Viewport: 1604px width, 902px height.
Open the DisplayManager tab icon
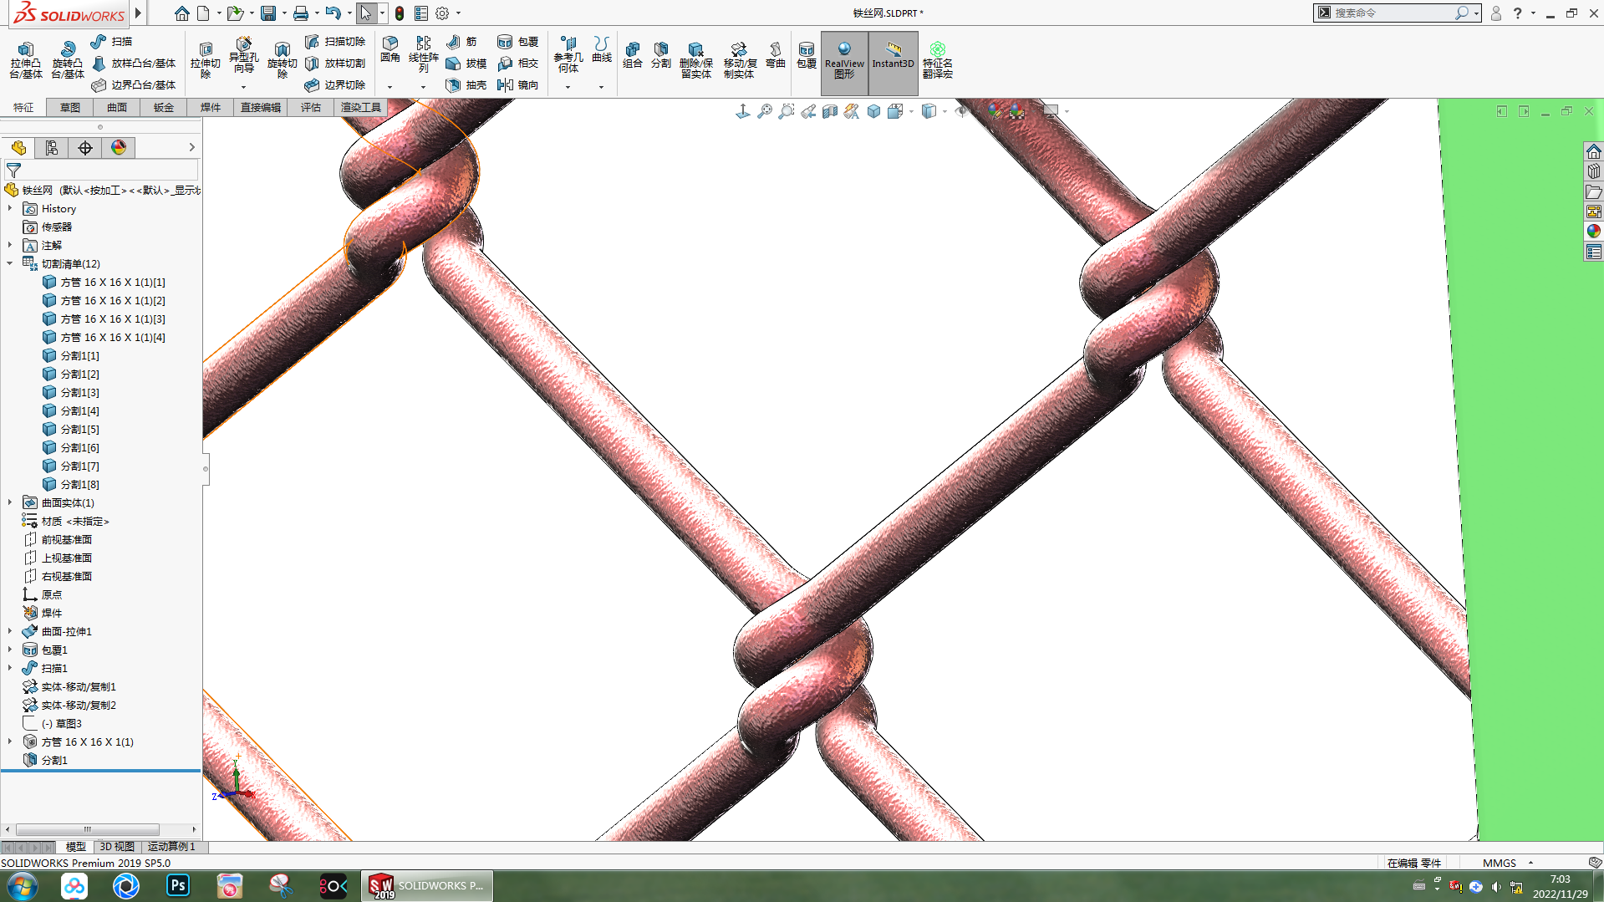(x=119, y=148)
